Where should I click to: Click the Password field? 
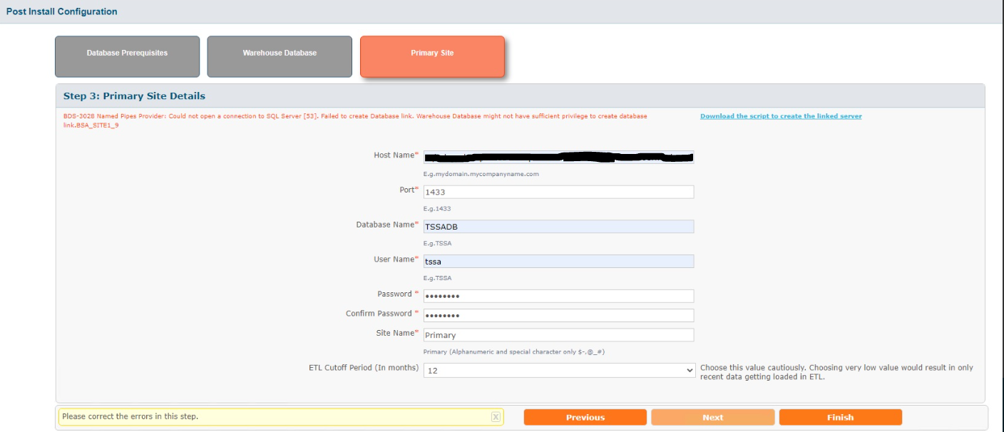coord(558,296)
